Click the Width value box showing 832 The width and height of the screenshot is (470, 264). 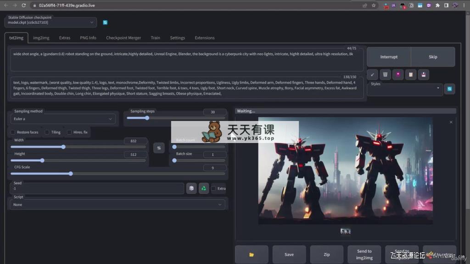pyautogui.click(x=135, y=141)
